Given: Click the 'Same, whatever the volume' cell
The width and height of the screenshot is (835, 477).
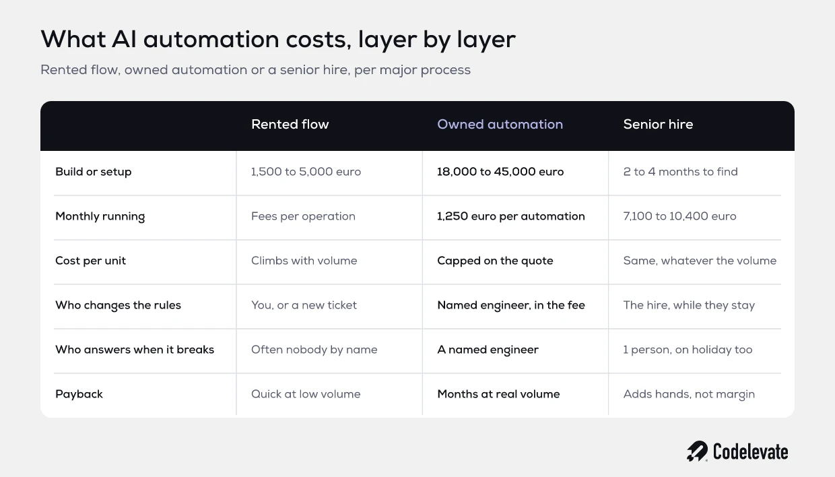Looking at the screenshot, I should (x=700, y=261).
